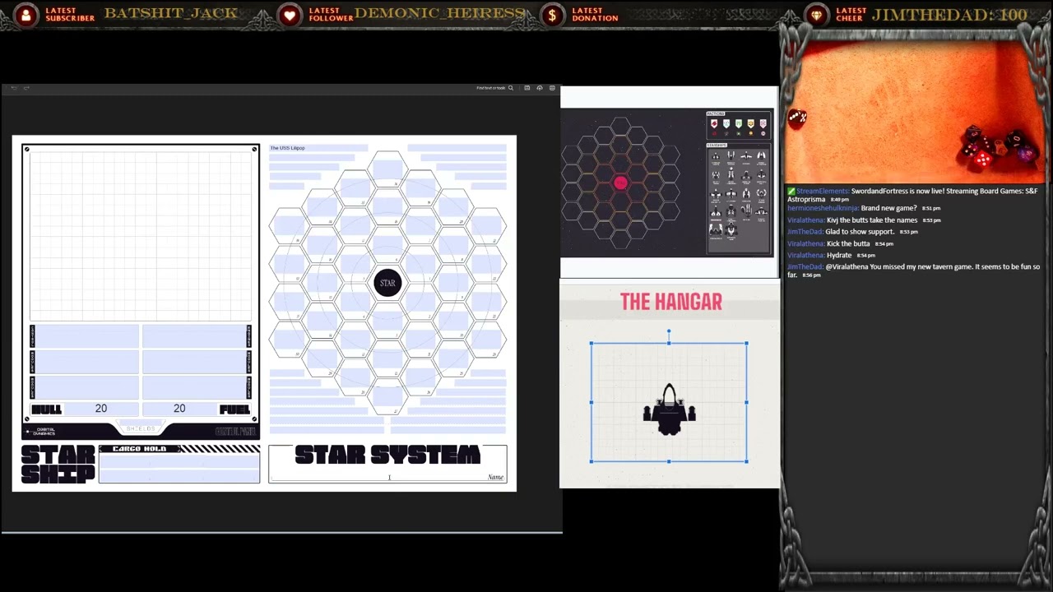This screenshot has height=592, width=1053.
Task: Click the topmost hex field of the star system
Action: coord(387,170)
